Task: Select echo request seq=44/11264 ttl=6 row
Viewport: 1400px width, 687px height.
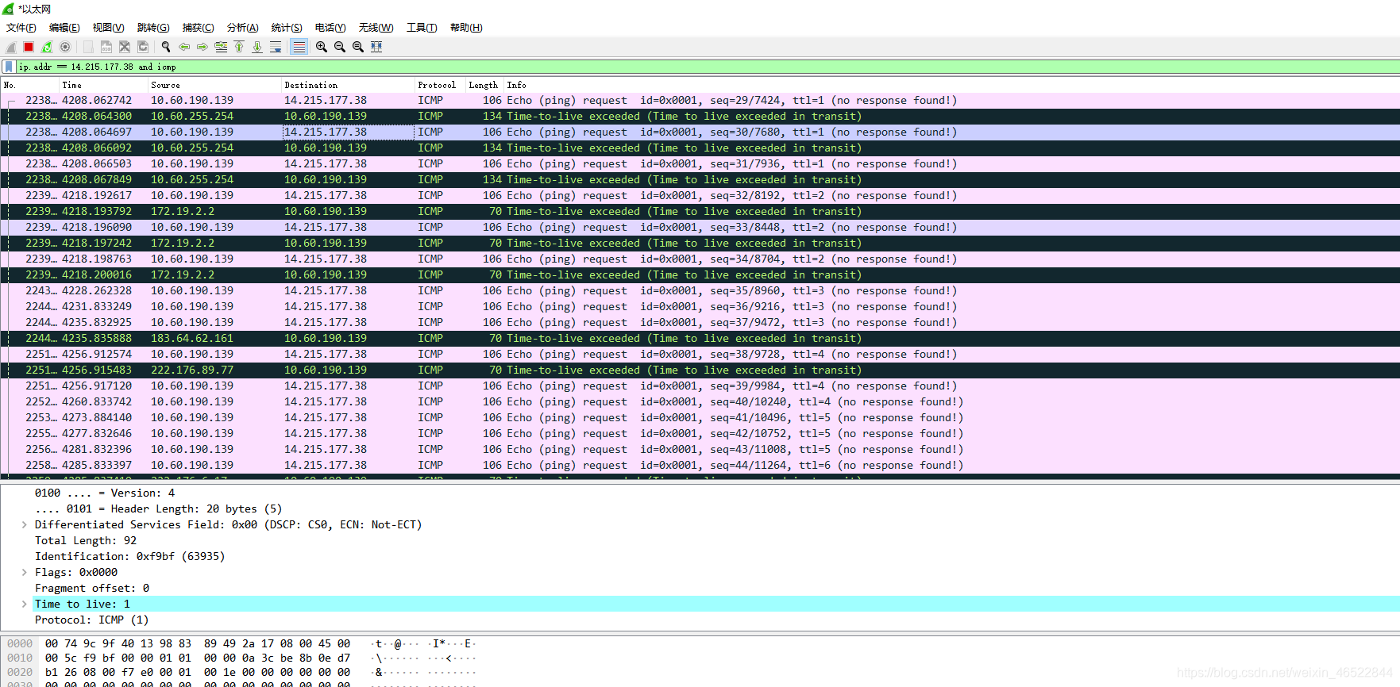Action: pyautogui.click(x=700, y=466)
